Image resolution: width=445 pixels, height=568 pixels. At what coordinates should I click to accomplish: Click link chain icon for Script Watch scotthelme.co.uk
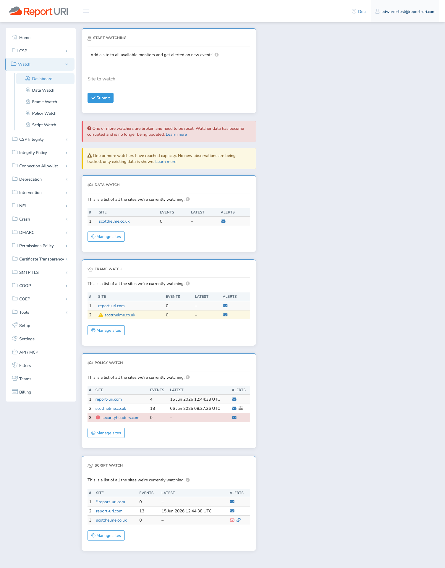click(239, 520)
